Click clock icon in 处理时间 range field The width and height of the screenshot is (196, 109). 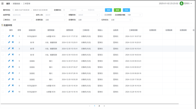point(64,10)
